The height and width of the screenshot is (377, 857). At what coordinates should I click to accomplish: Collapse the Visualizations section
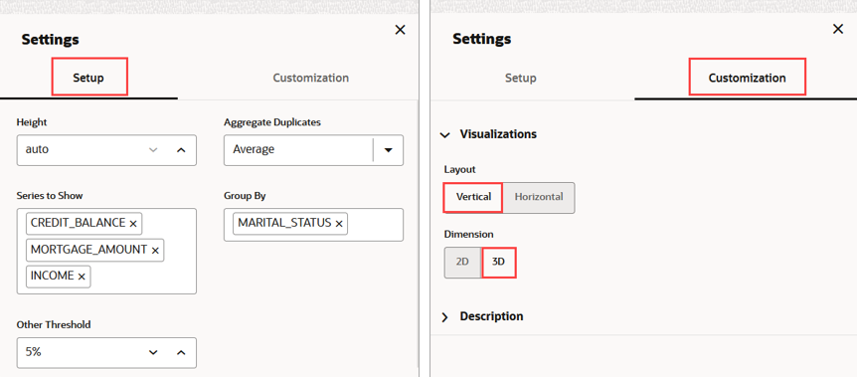tap(445, 134)
